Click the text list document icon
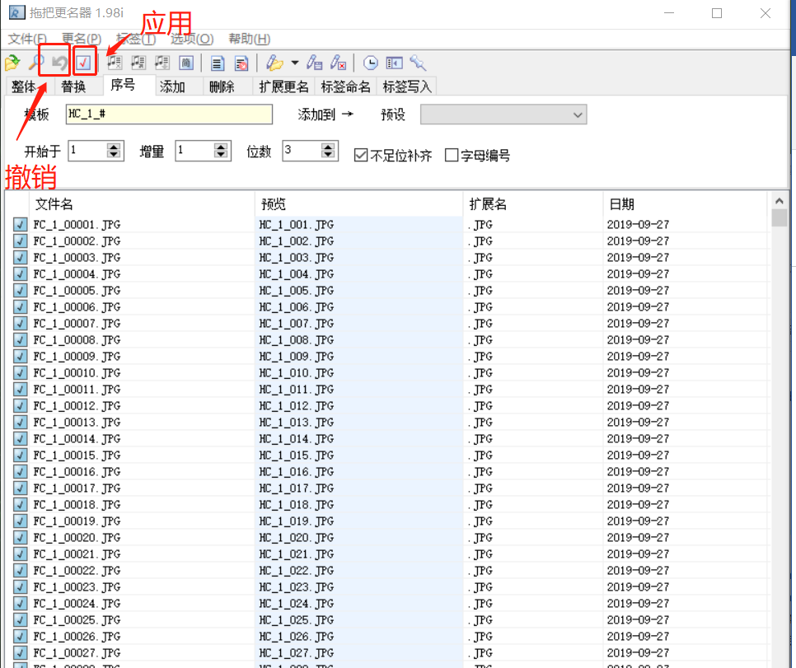The image size is (796, 668). 218,63
